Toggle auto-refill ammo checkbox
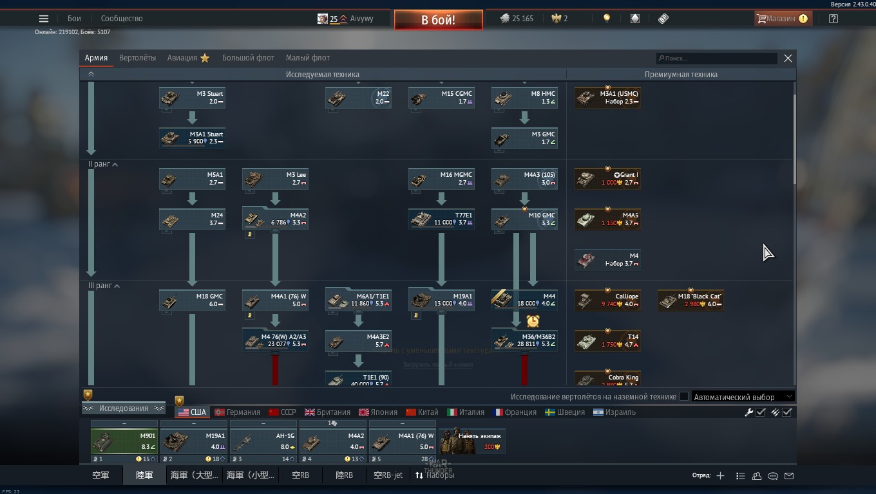Image resolution: width=876 pixels, height=494 pixels. pos(787,412)
